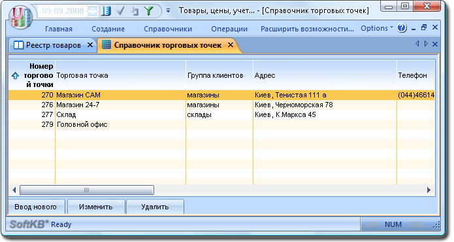Switch to the Реестр товаров tab

coord(54,45)
